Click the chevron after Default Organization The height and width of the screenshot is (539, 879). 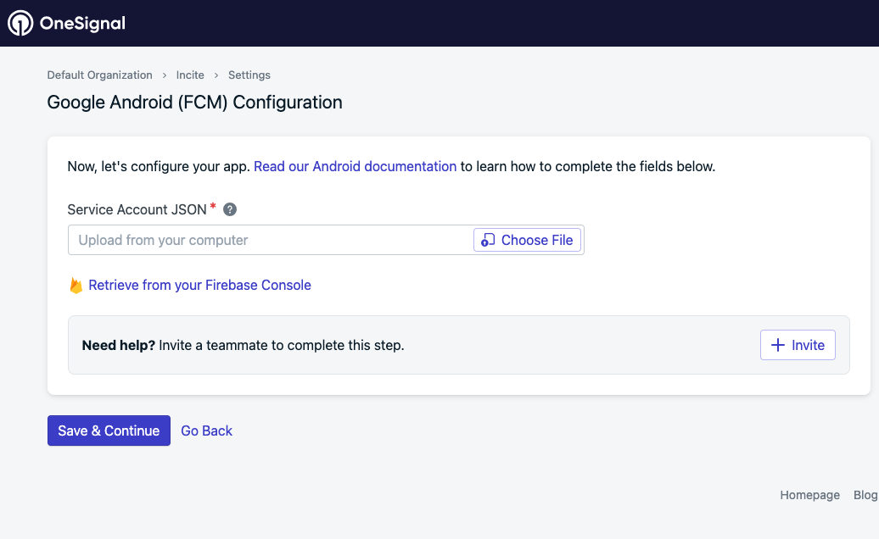tap(165, 75)
